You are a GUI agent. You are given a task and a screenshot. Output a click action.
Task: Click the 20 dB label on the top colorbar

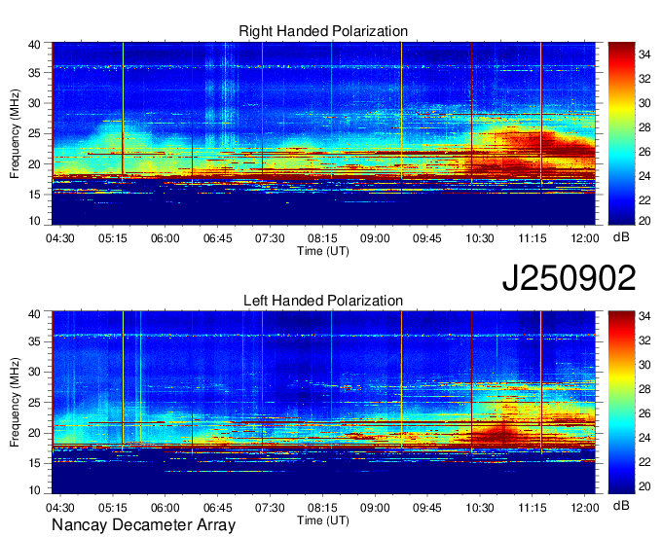(644, 221)
